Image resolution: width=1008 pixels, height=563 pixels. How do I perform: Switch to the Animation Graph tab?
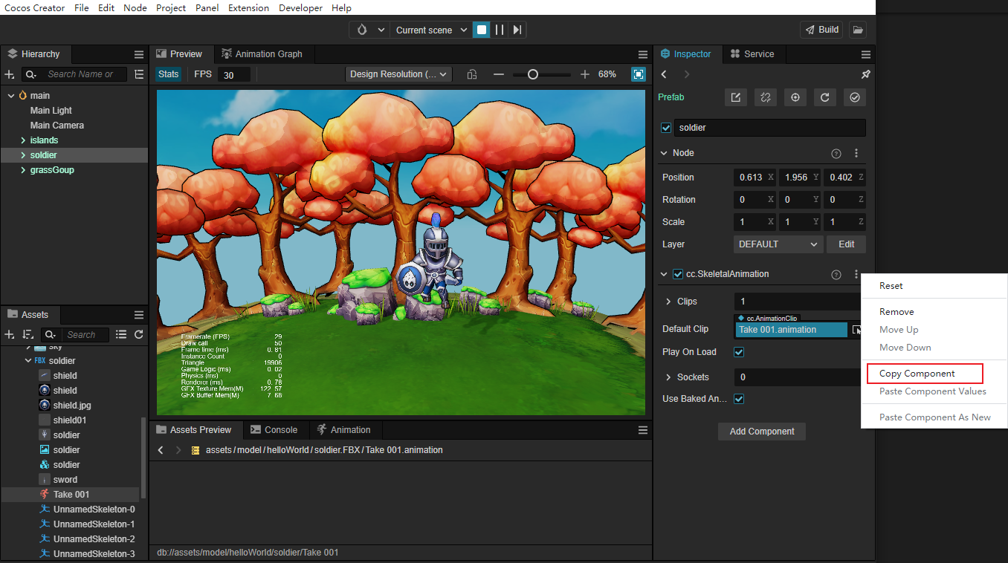(262, 54)
